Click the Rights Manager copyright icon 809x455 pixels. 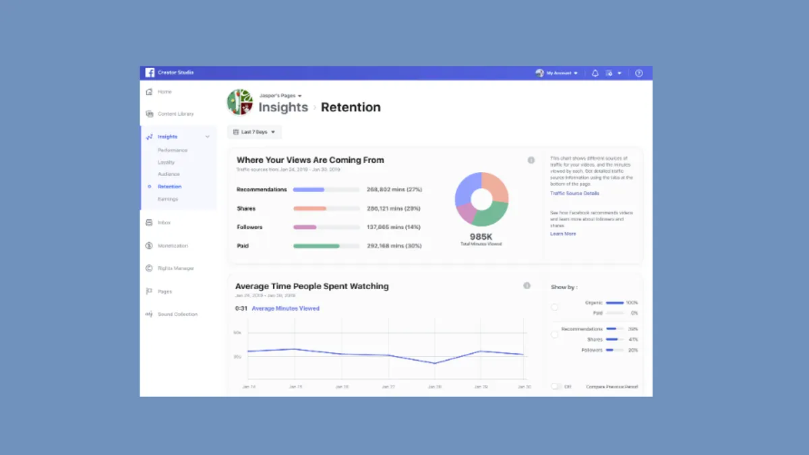tap(149, 268)
